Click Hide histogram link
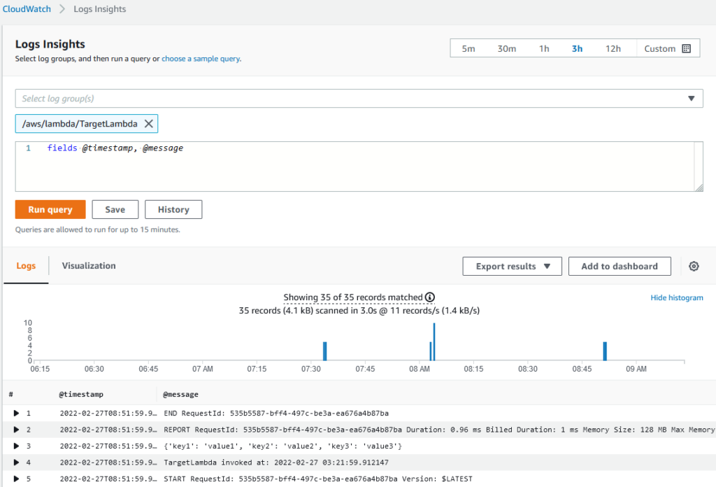The width and height of the screenshot is (716, 487). pyautogui.click(x=677, y=297)
